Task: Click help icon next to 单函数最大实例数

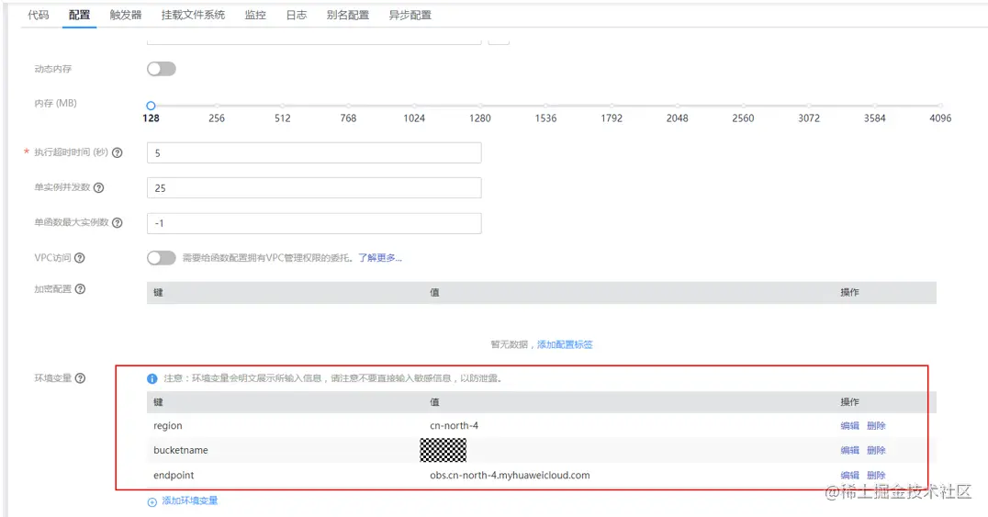Action: pyautogui.click(x=118, y=222)
